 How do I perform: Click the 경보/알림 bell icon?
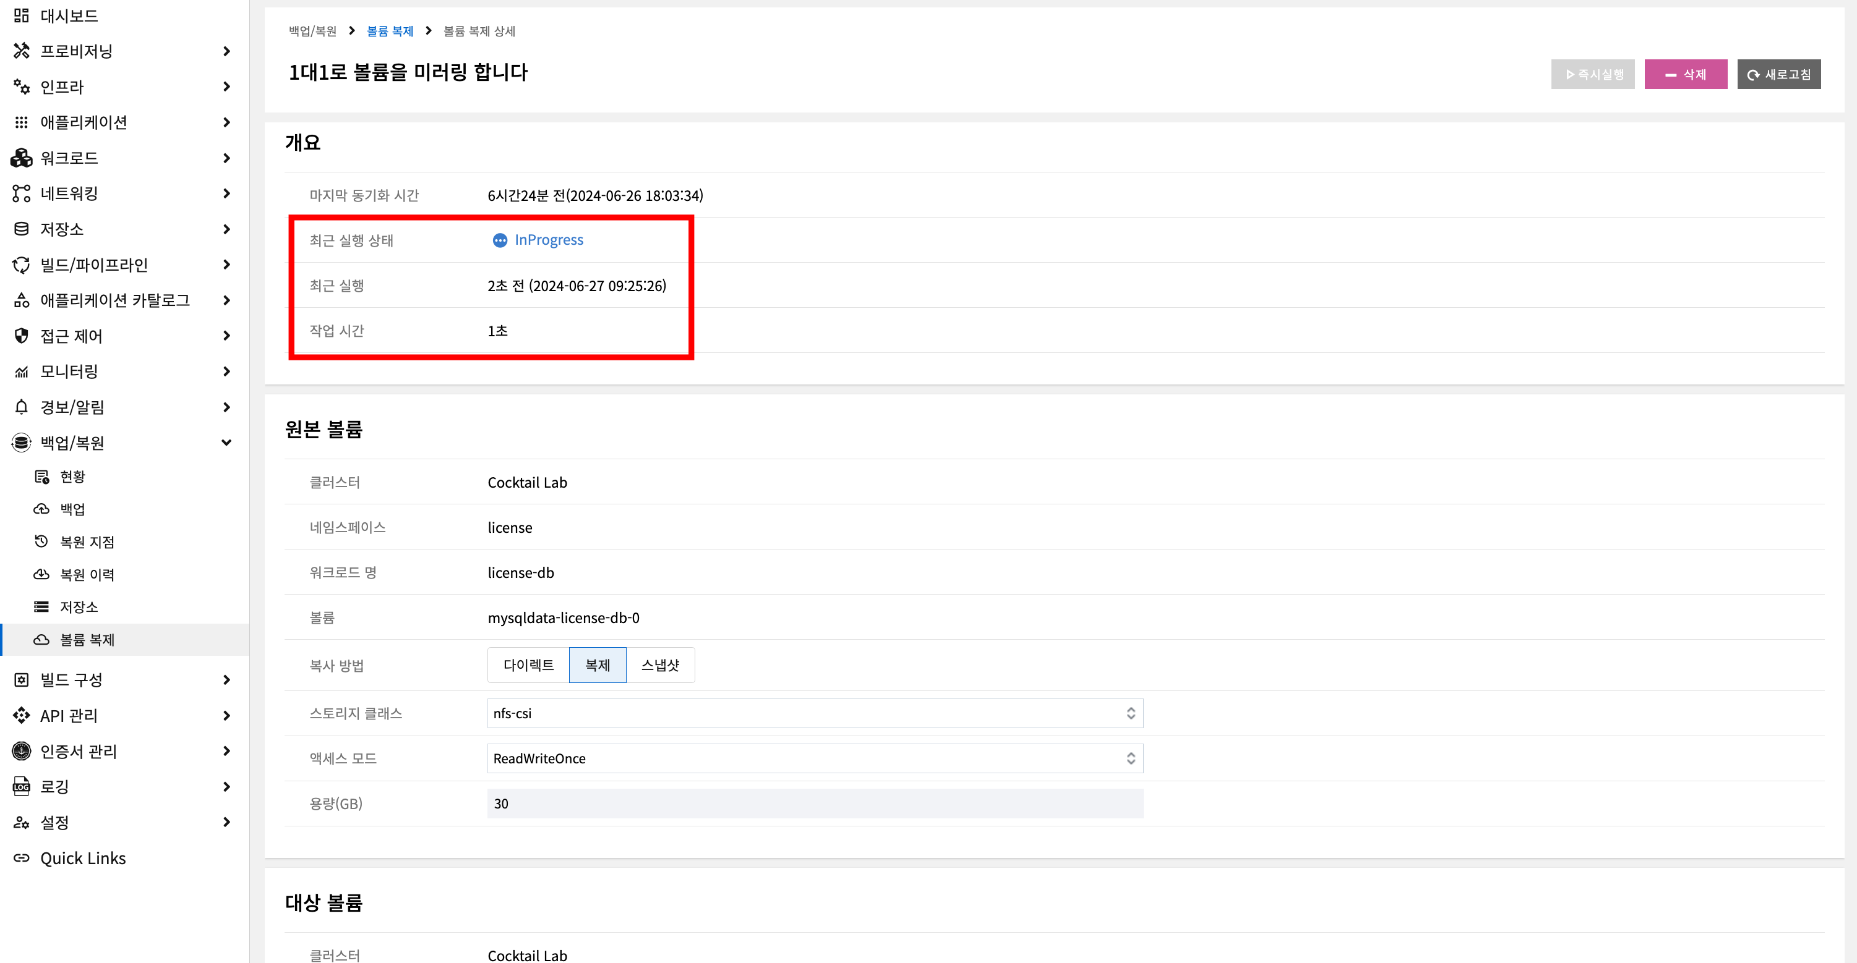tap(22, 407)
